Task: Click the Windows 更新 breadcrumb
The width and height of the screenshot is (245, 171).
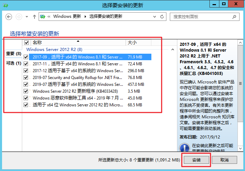Action: pos(67,16)
